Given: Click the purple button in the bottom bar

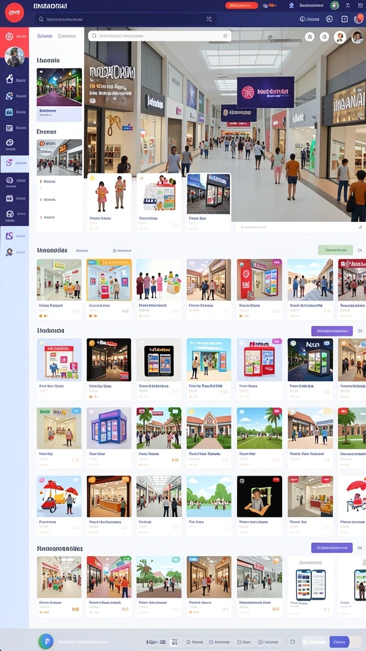Looking at the screenshot, I should click(x=339, y=641).
